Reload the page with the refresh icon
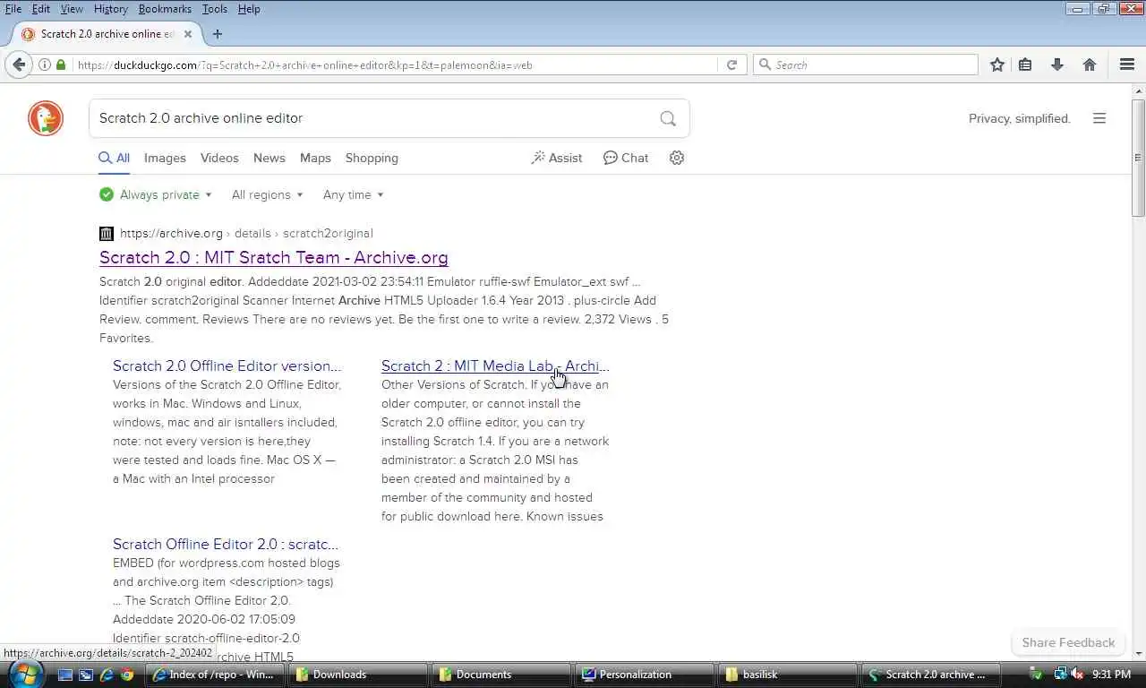 point(731,64)
